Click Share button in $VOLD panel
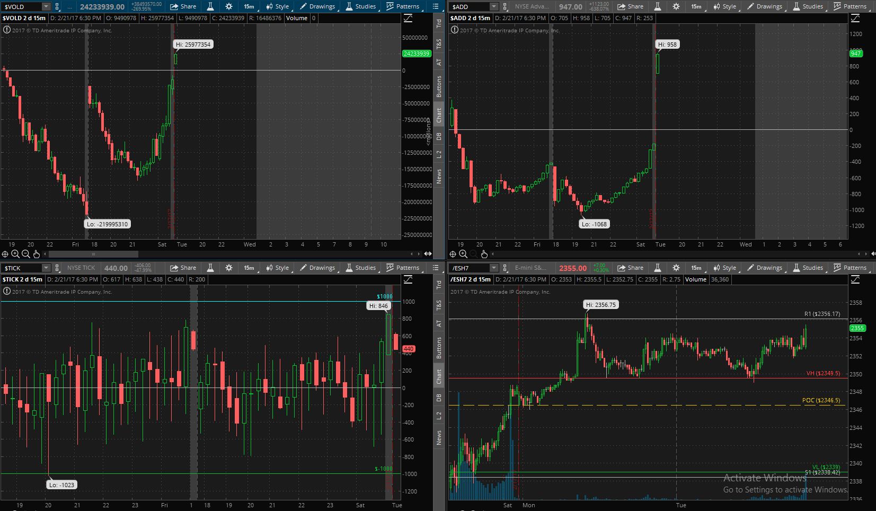This screenshot has width=876, height=511. [183, 6]
